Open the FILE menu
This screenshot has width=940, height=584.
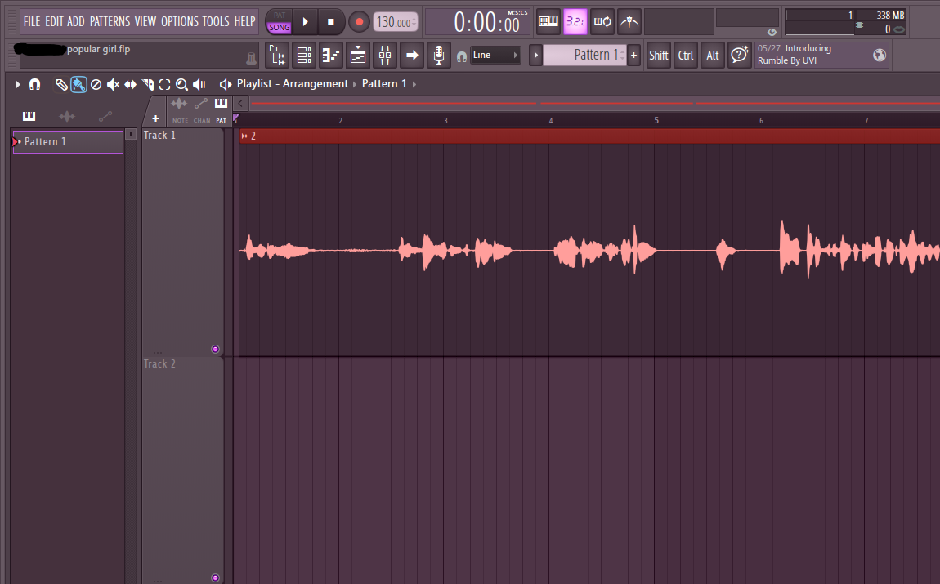click(32, 21)
